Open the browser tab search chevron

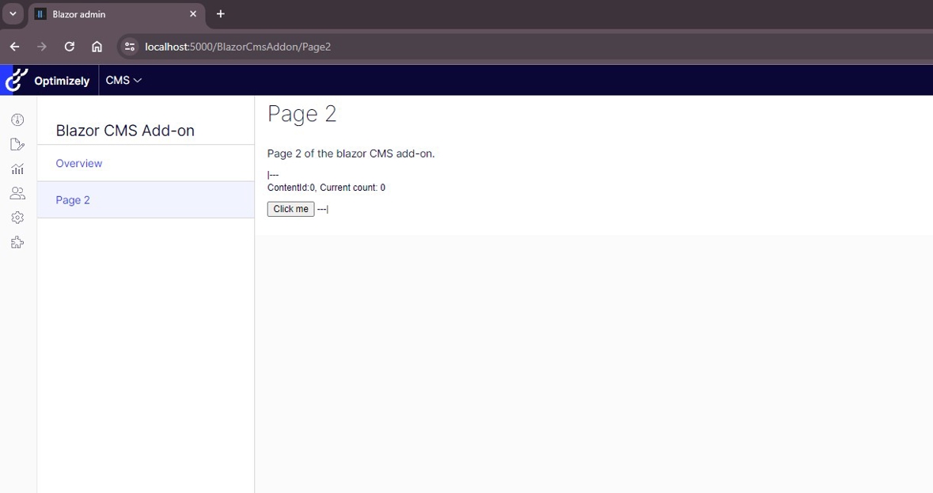click(12, 13)
